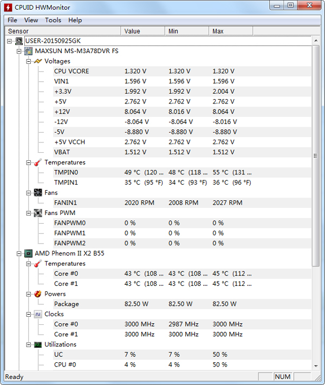Collapse the Fans group

29,193
